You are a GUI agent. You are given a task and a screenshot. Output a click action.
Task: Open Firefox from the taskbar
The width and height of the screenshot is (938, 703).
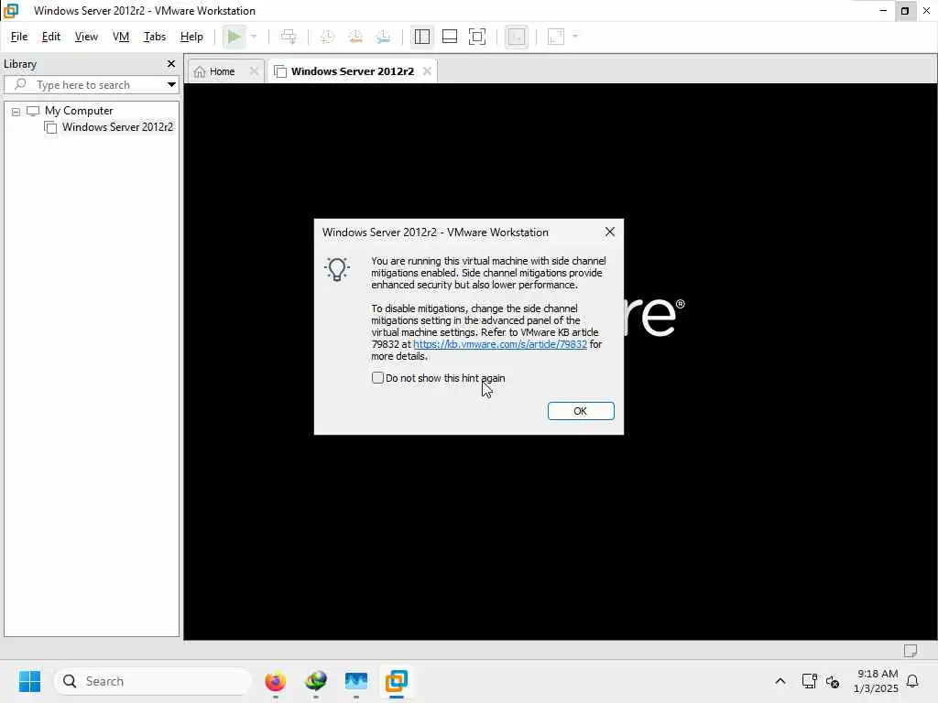pyautogui.click(x=275, y=681)
